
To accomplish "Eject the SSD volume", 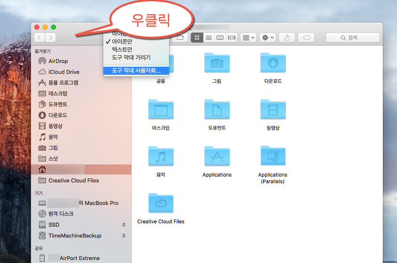I will (x=124, y=224).
